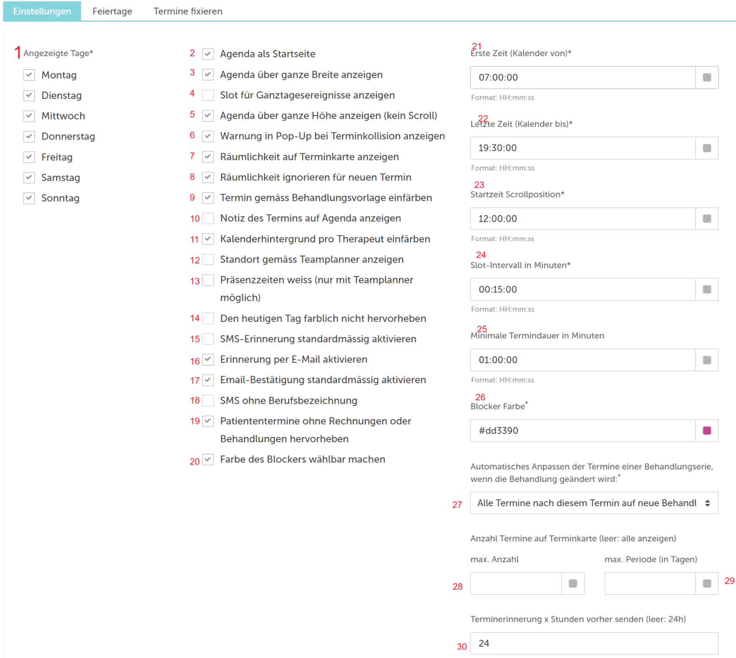Toggle Farbe des Blockers wählbar machen
Viewport: 736px width, 658px height.
pos(208,459)
